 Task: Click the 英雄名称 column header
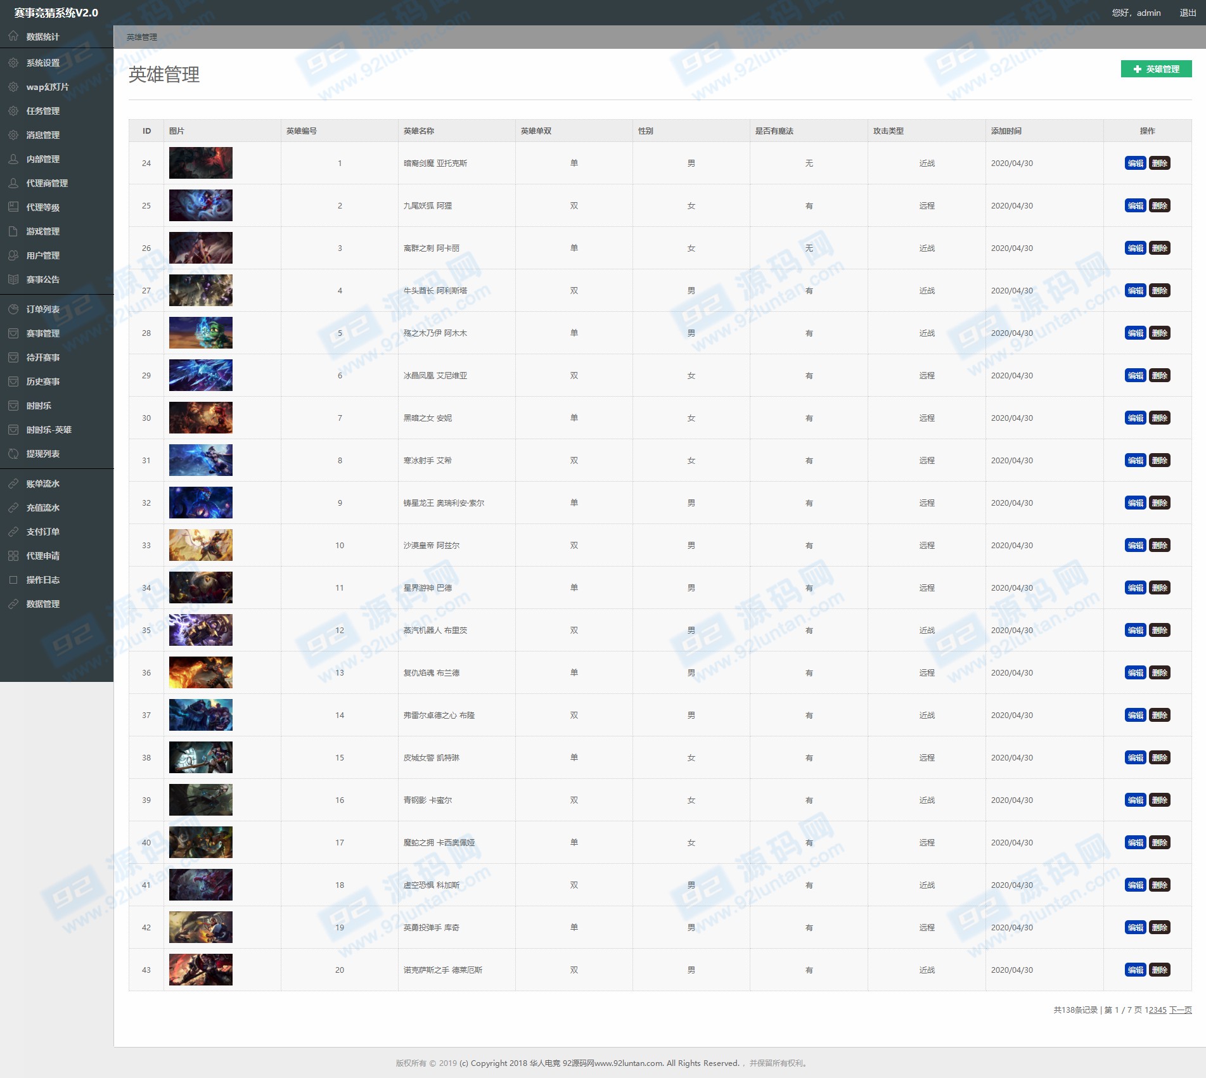[419, 131]
